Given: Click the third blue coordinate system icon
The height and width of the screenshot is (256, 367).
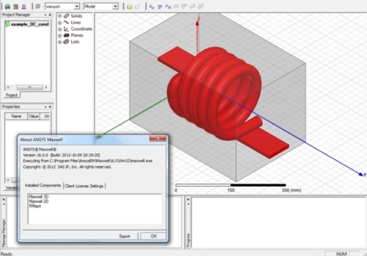Looking at the screenshot, I should pos(168,7).
